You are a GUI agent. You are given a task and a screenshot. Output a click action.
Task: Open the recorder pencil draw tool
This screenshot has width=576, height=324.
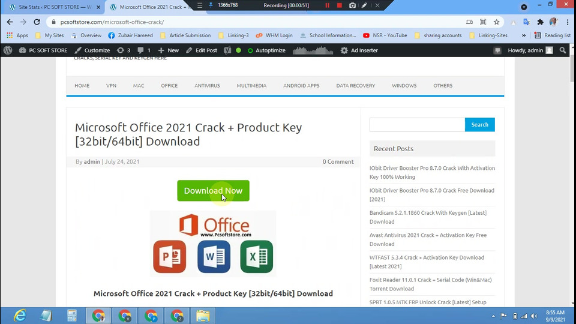click(364, 5)
